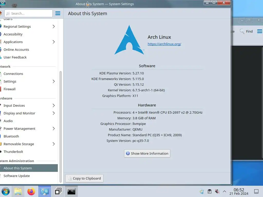
Task: Open network Connections settings
Action: (29, 74)
